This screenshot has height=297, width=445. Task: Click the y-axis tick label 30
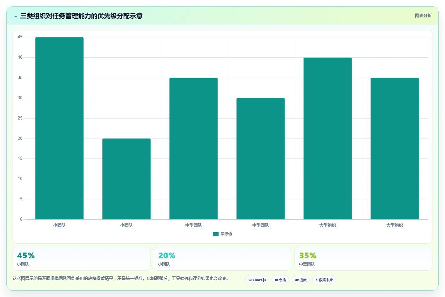(20, 98)
